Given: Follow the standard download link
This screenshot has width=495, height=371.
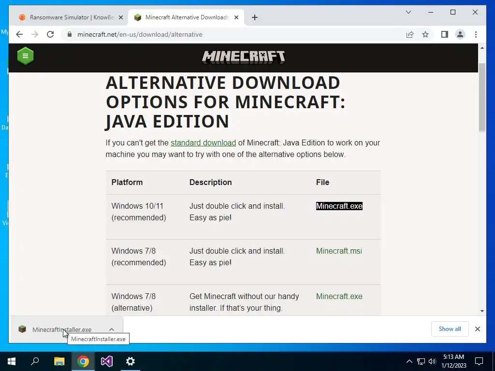Looking at the screenshot, I should (204, 143).
